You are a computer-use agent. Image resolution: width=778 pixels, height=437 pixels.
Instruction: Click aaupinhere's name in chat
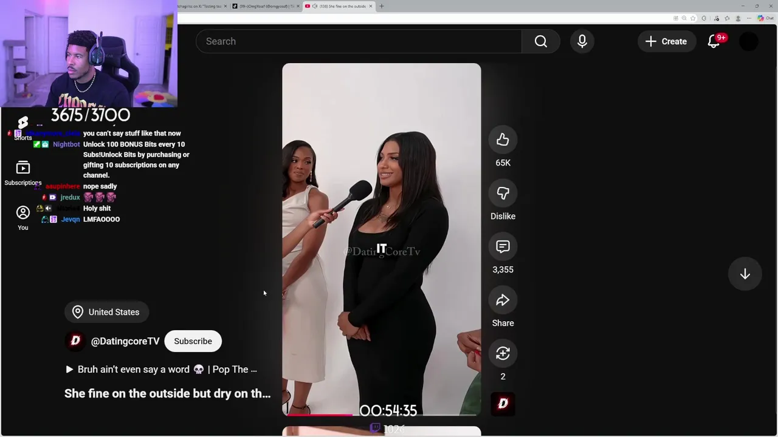[63, 186]
